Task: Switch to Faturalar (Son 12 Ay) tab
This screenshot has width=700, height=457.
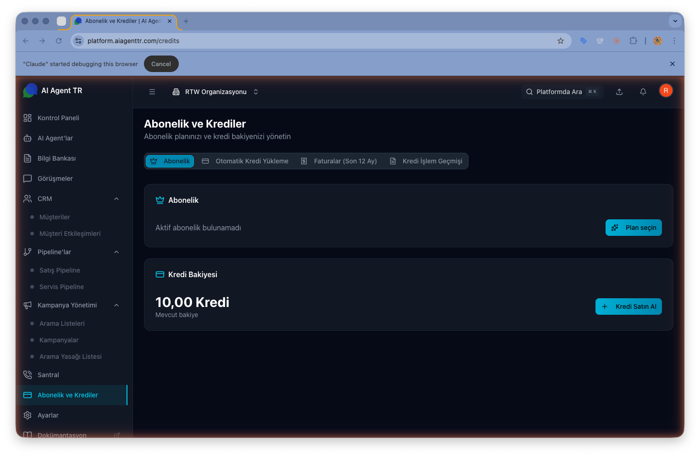Action: [339, 161]
